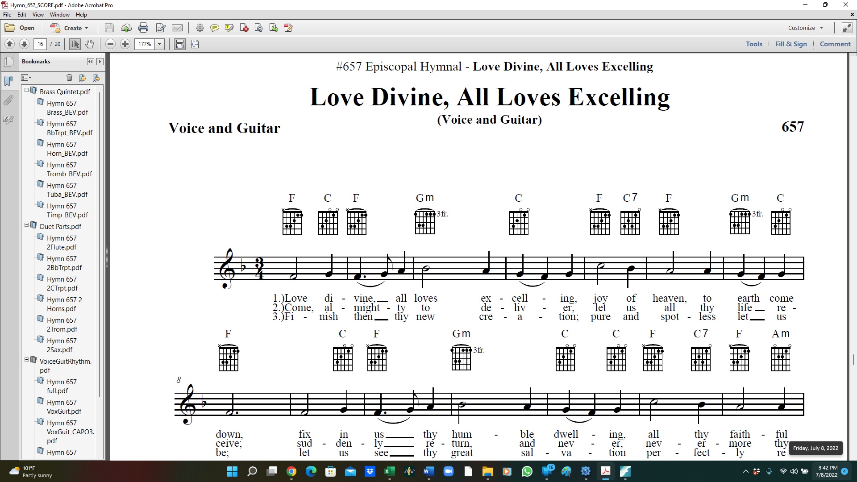Toggle Fit Width scrolling mode

pos(180,44)
